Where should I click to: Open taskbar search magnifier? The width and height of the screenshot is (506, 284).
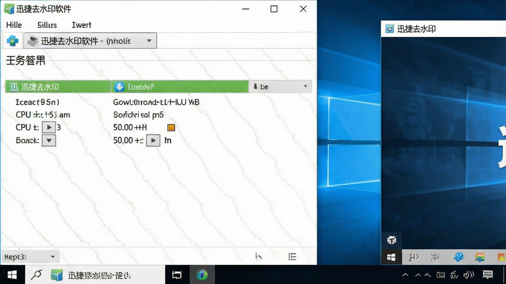pyautogui.click(x=37, y=275)
